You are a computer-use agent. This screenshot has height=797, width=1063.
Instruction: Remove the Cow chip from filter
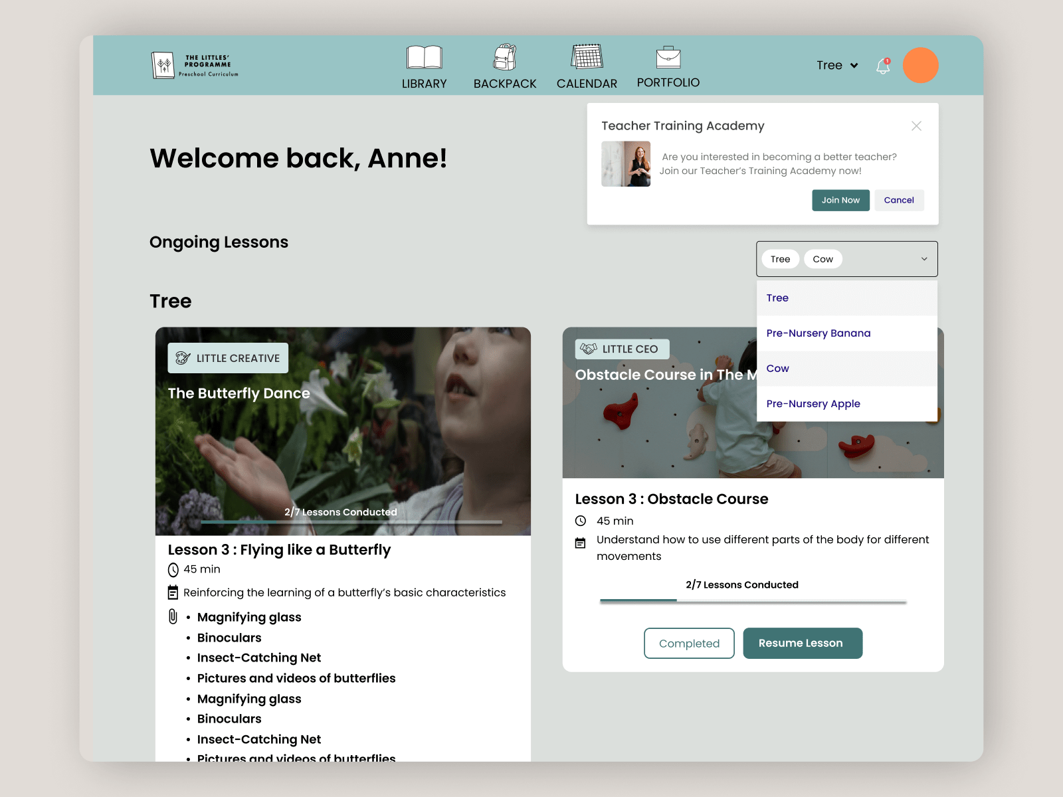(x=823, y=259)
